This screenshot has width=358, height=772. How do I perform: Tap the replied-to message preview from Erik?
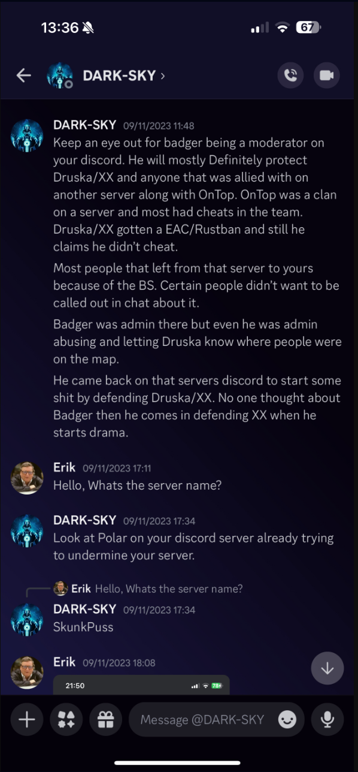148,589
